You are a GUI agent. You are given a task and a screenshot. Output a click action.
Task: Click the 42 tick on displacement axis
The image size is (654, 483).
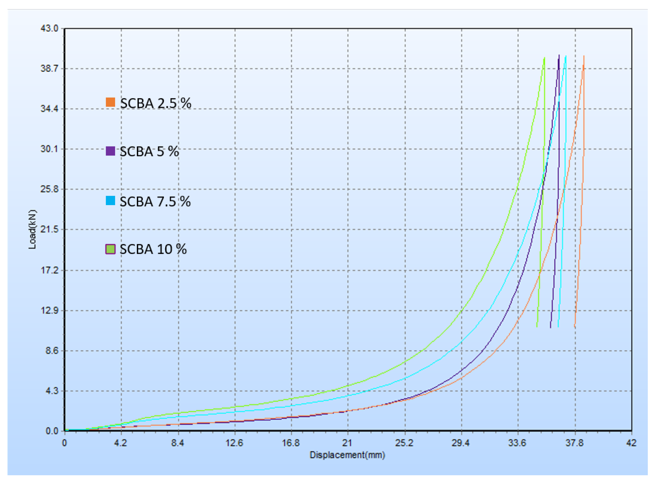click(x=631, y=443)
